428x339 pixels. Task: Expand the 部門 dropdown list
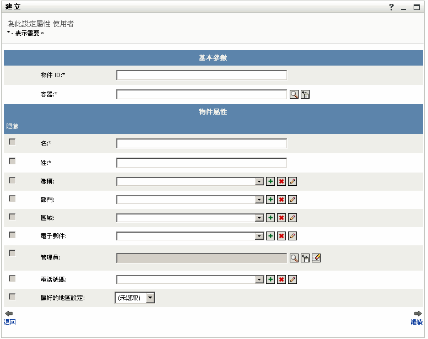(x=259, y=200)
